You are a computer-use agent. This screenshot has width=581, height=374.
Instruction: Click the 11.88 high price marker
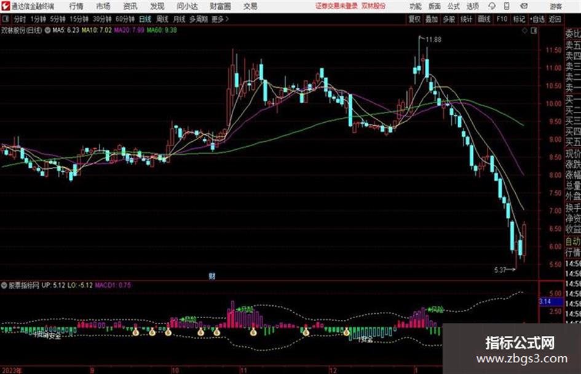click(x=433, y=40)
